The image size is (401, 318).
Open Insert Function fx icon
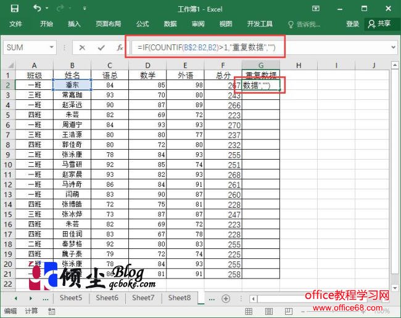click(x=120, y=47)
